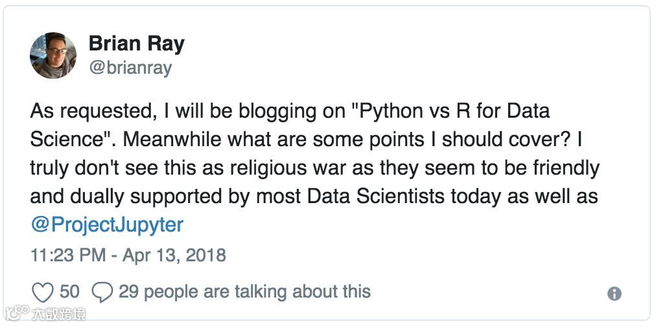Open Brian Ray's profile avatar
656x326 pixels.
pos(53,56)
